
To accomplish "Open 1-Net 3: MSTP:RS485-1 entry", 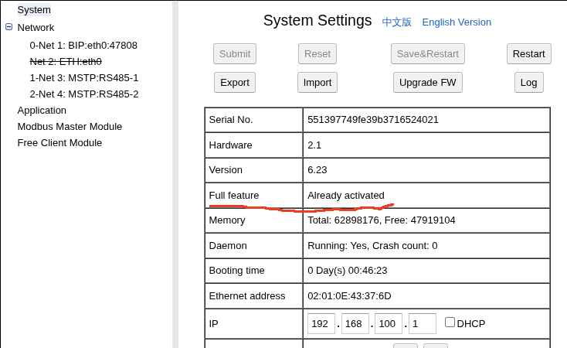I will tap(84, 77).
